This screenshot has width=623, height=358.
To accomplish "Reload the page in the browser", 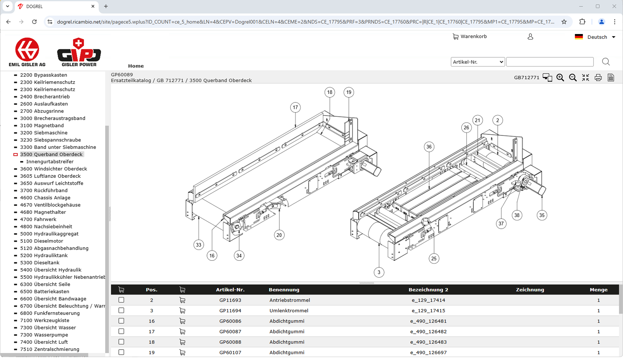I will pyautogui.click(x=34, y=22).
